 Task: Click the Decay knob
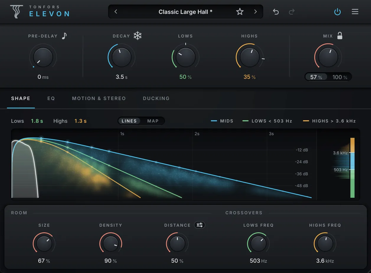[x=121, y=57]
